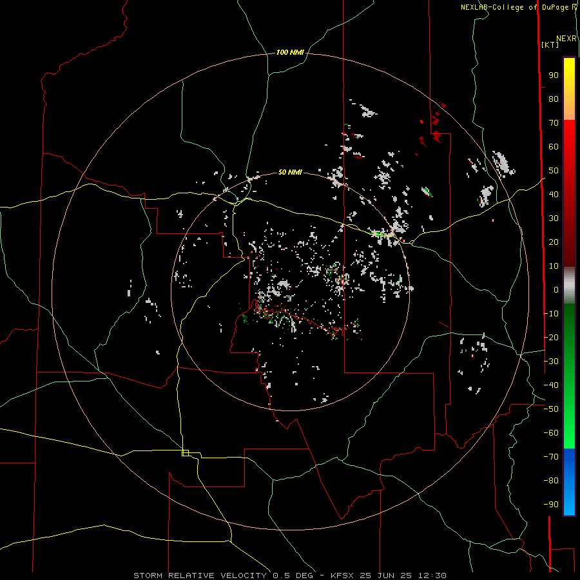This screenshot has width=580, height=580.
Task: Select the "STORM RELATIVE VELOCITY" product title
Action: [200, 575]
